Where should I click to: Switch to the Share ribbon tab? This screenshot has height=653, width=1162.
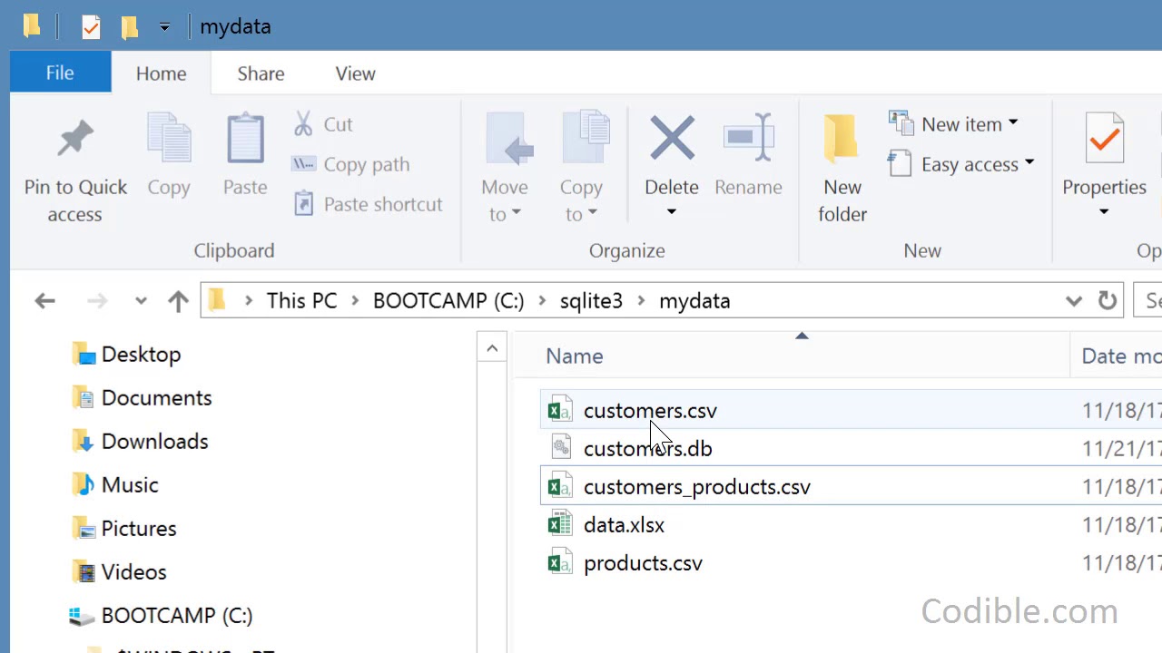click(261, 73)
